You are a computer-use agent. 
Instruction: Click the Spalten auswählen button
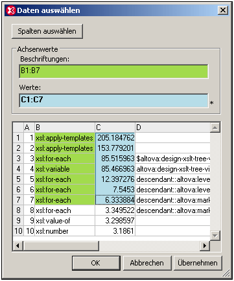pos(47,31)
